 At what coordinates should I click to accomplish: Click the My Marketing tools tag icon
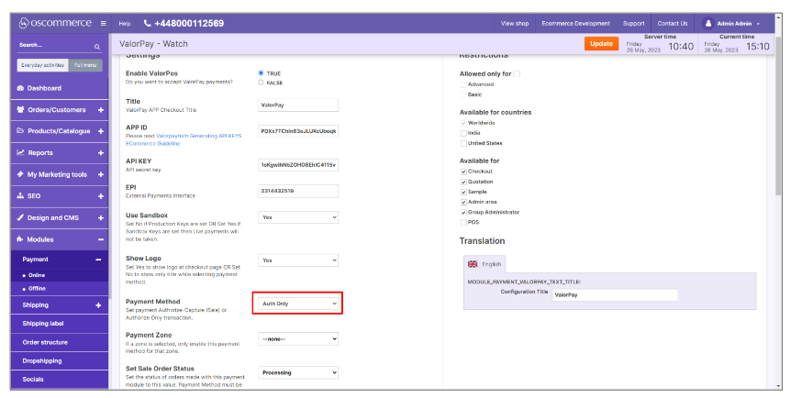[21, 174]
